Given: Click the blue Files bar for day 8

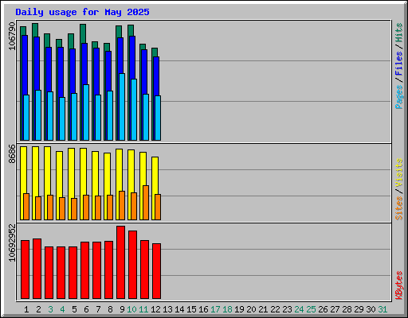Looking at the screenshot, I should [108, 71].
